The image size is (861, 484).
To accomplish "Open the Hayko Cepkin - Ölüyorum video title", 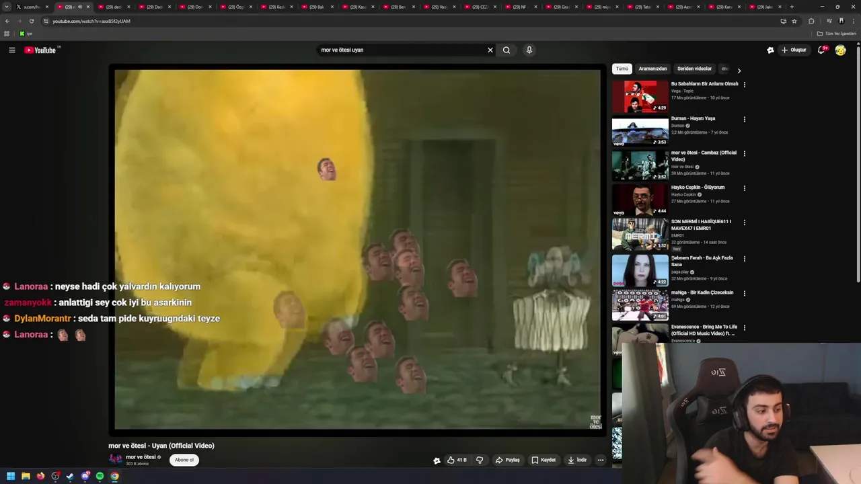I will [698, 187].
